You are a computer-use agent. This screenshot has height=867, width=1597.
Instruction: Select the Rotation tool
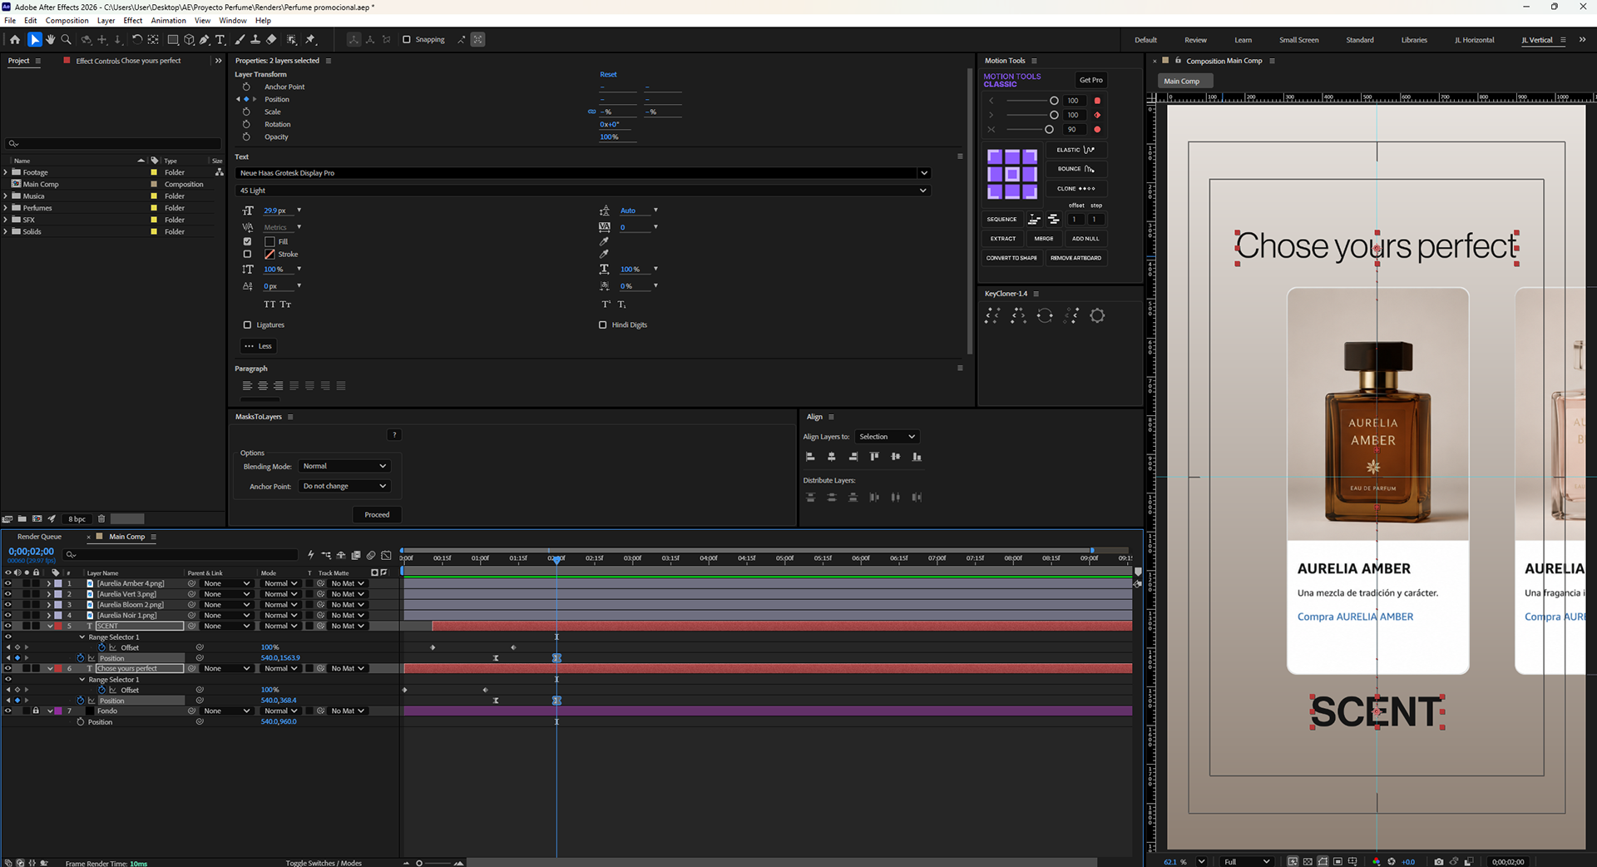click(137, 40)
